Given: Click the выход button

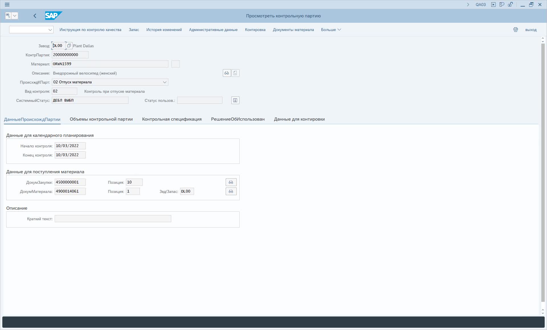Looking at the screenshot, I should (x=531, y=30).
